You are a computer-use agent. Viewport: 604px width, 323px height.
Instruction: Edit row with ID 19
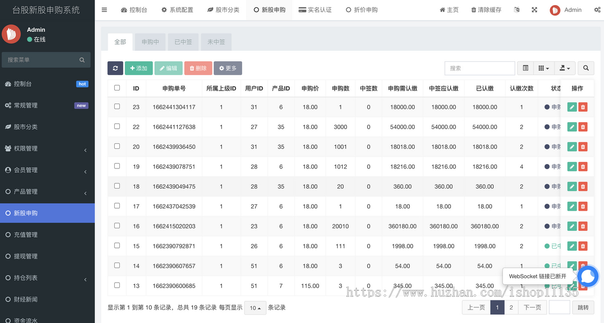click(x=572, y=167)
